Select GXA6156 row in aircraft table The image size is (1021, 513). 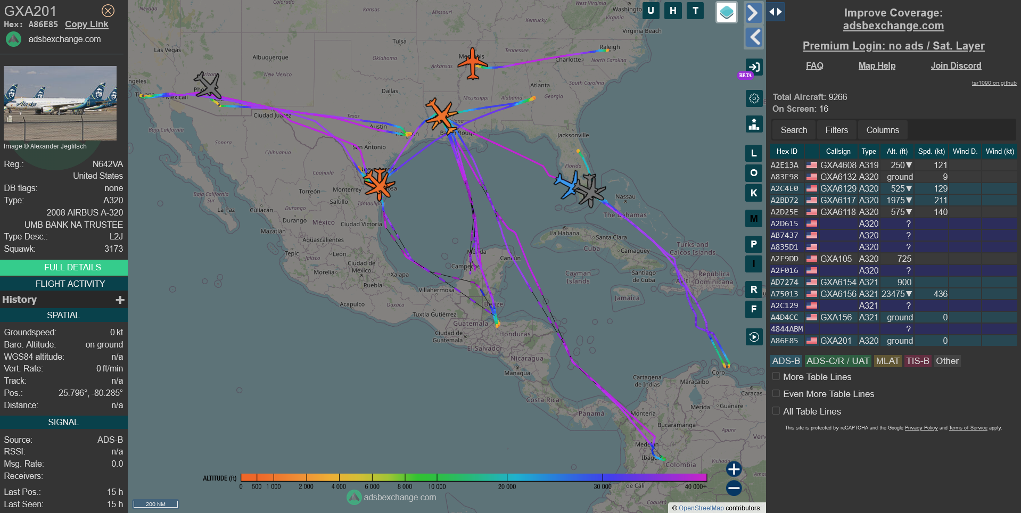coord(893,294)
